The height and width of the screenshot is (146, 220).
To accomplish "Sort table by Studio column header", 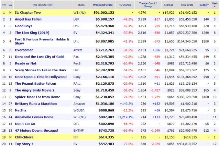I will pos(81,5).
